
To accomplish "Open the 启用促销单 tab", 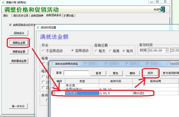I will (x=37, y=16).
